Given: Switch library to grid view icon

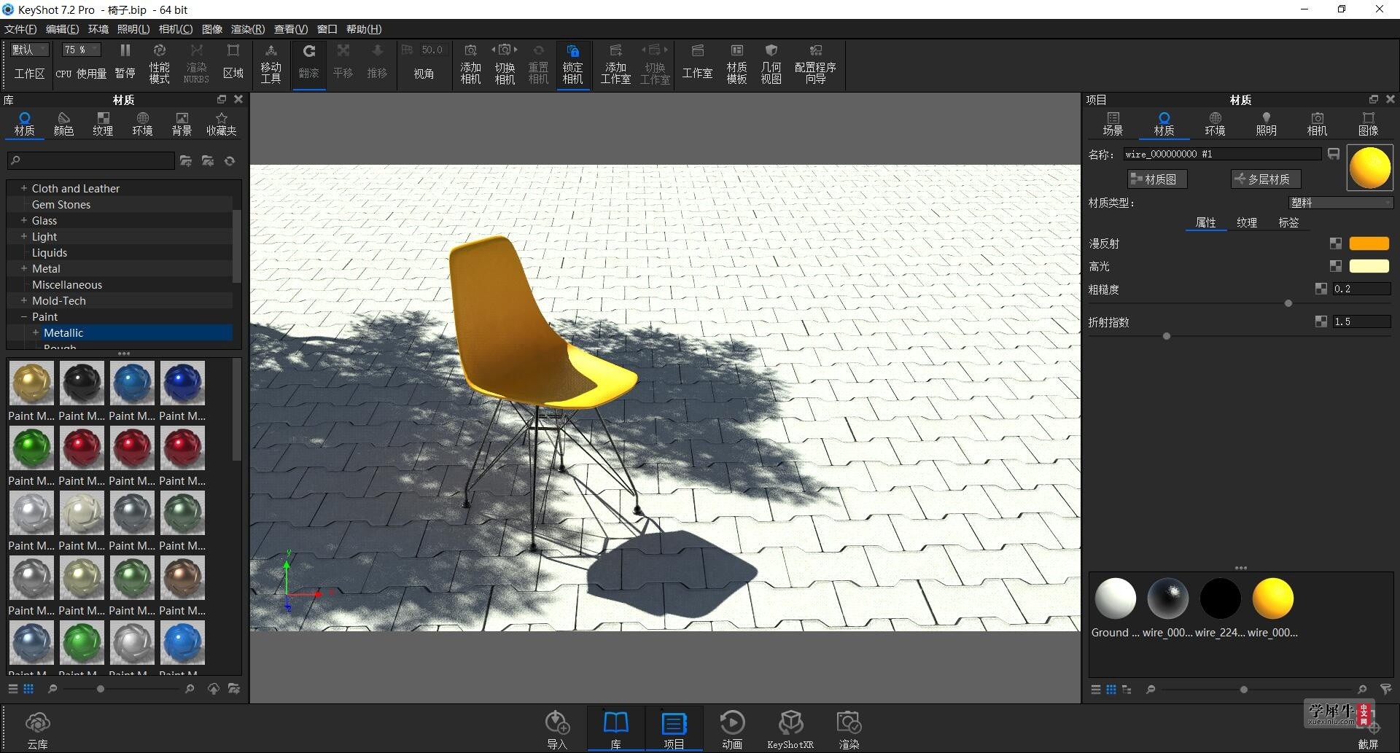Looking at the screenshot, I should click(28, 689).
